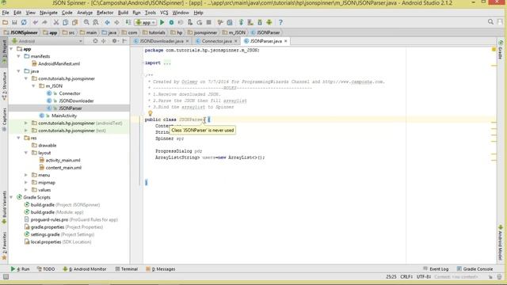Click the Undo arrow icon
Viewport: 507px width, 285px height.
[35, 22]
